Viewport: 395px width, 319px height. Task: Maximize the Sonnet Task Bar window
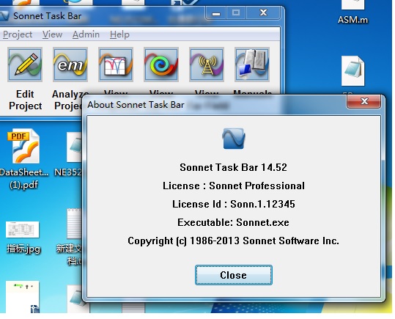236,12
